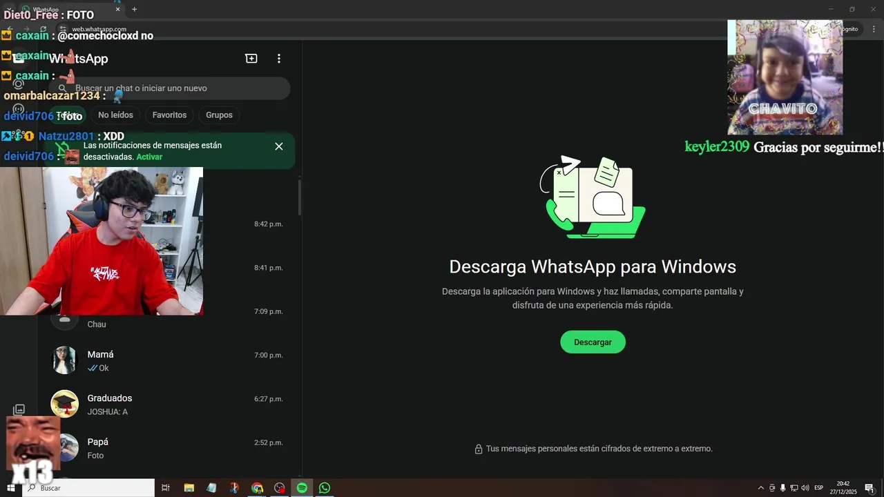Click the microphone tray icon
The width and height of the screenshot is (884, 497).
click(782, 488)
